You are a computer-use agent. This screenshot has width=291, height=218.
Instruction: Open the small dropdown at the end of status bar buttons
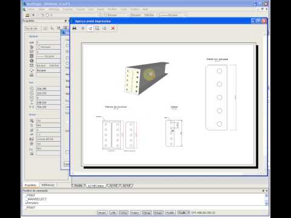tap(184, 213)
